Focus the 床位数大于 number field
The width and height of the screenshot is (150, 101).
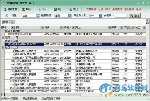pyautogui.click(x=94, y=15)
